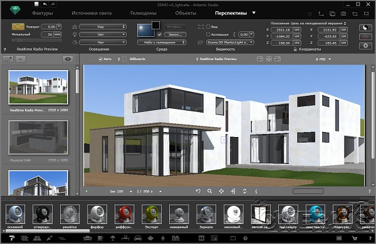The image size is (376, 244).
Task: Open the leaf plants catalog icon
Action: coord(150,238)
